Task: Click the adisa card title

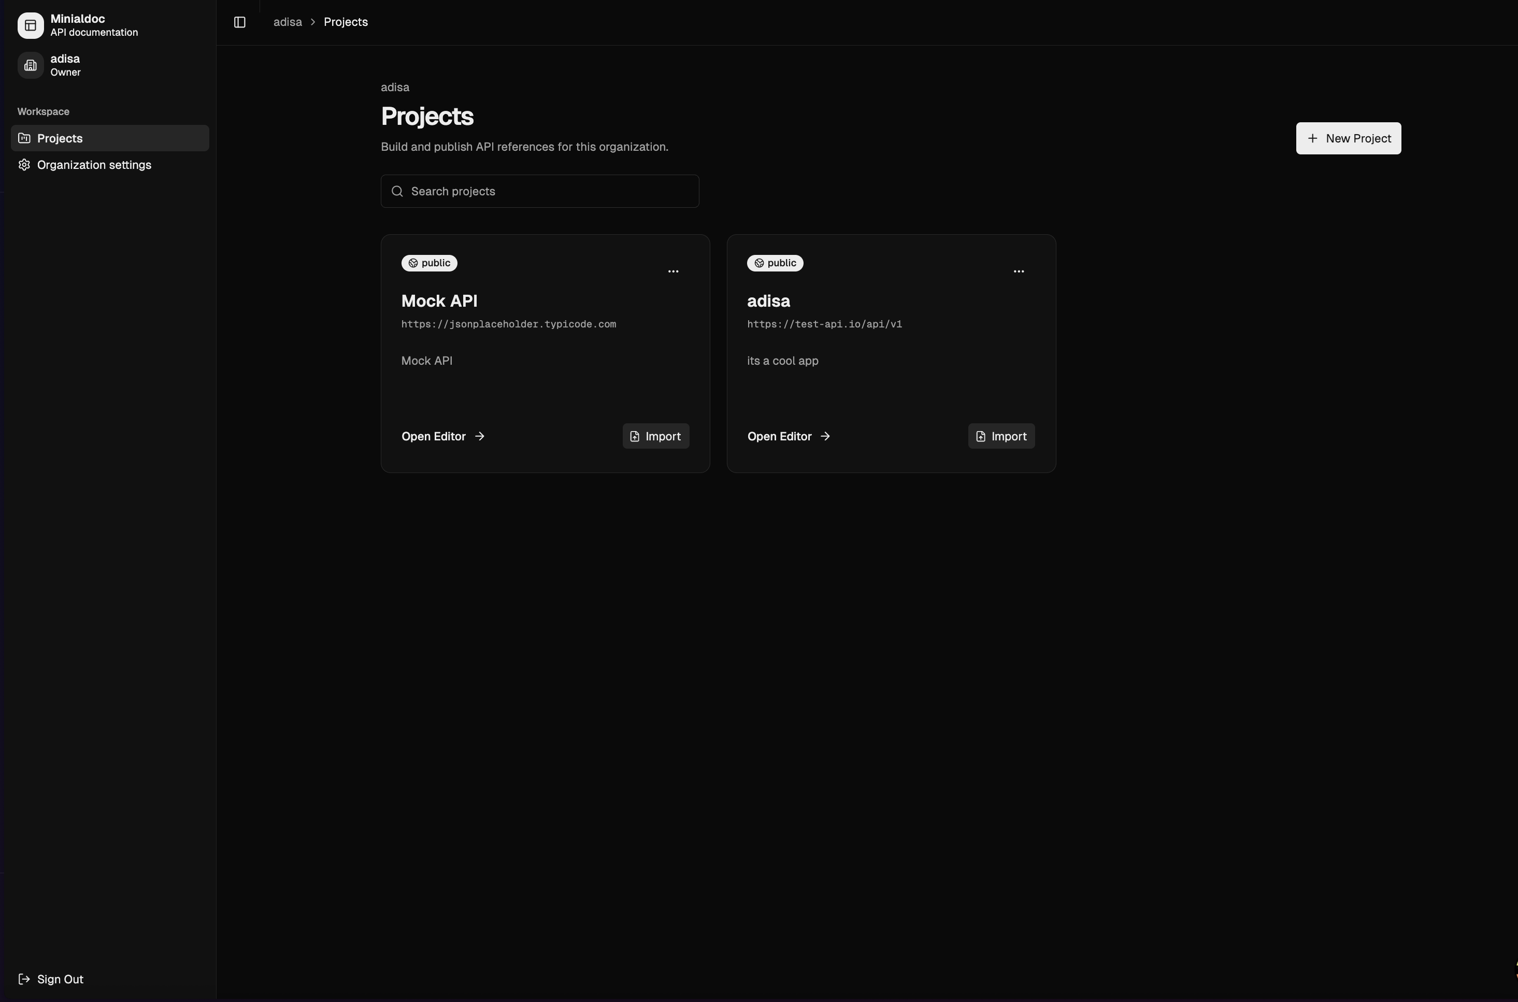Action: [x=768, y=301]
